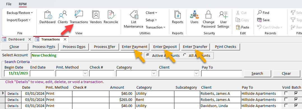This screenshot has width=302, height=109.
Task: Click the Process Xfer button
Action: coord(104,47)
